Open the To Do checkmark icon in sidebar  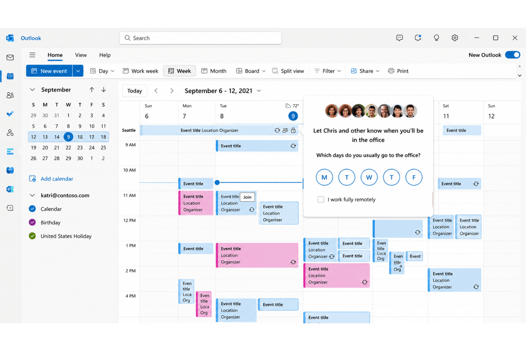click(10, 114)
